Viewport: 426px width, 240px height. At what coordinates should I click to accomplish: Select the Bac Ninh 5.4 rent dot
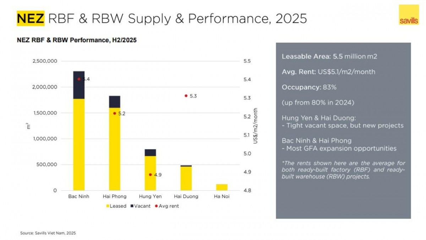coord(79,79)
